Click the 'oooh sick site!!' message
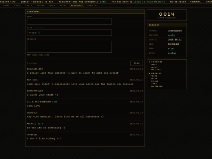 coord(80,84)
